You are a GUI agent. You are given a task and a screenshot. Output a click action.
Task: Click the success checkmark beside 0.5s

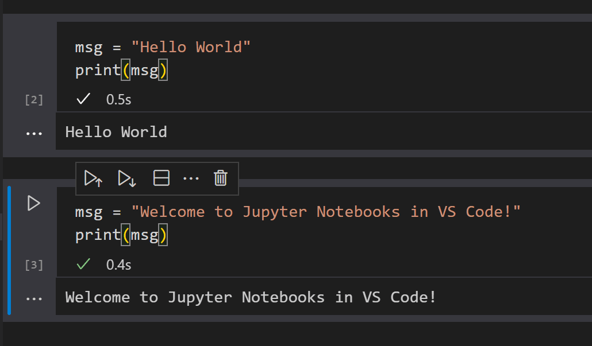pyautogui.click(x=83, y=99)
